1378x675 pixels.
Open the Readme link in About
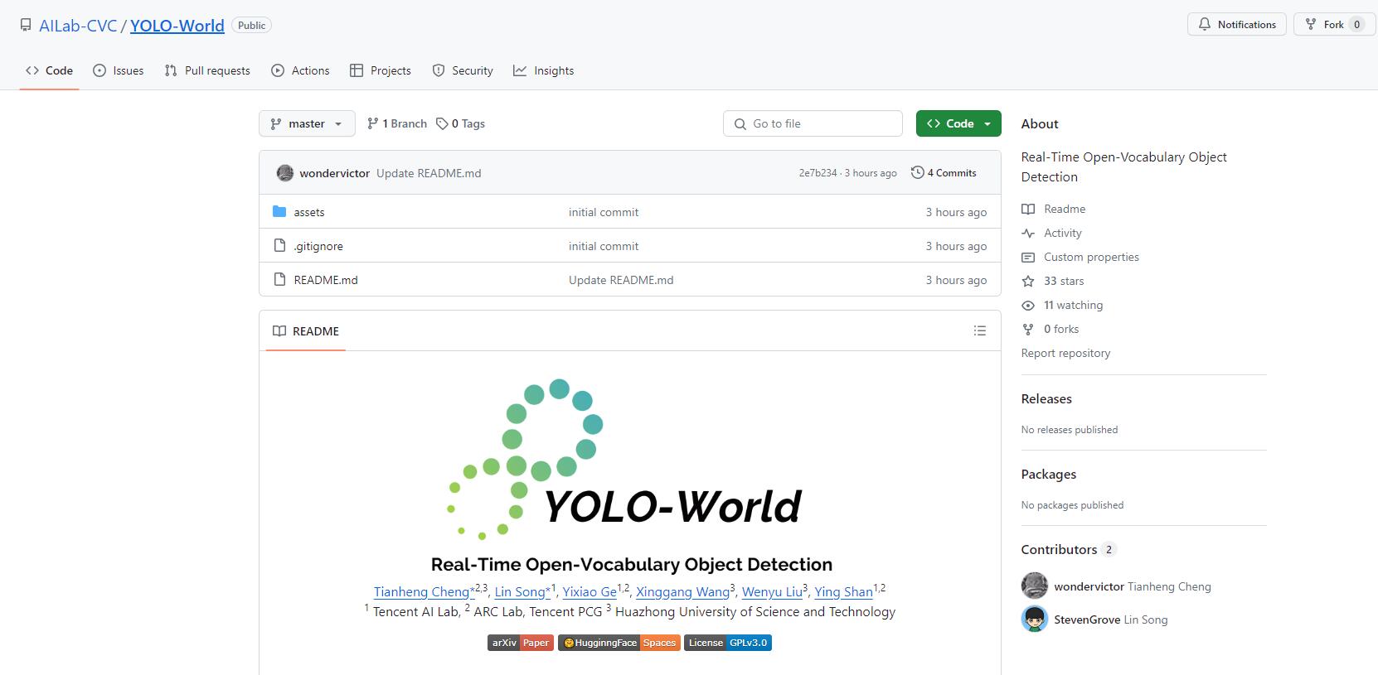coord(1054,209)
